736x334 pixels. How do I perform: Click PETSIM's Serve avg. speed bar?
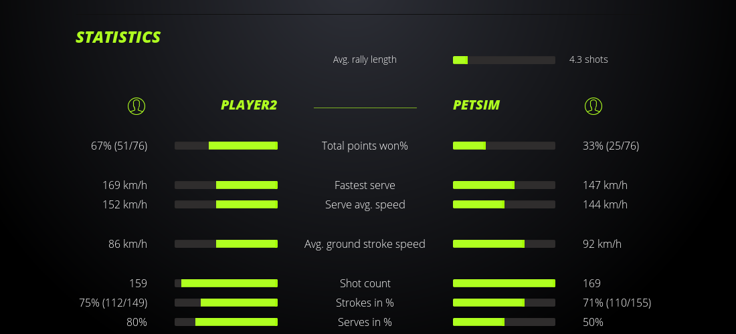[x=504, y=204]
